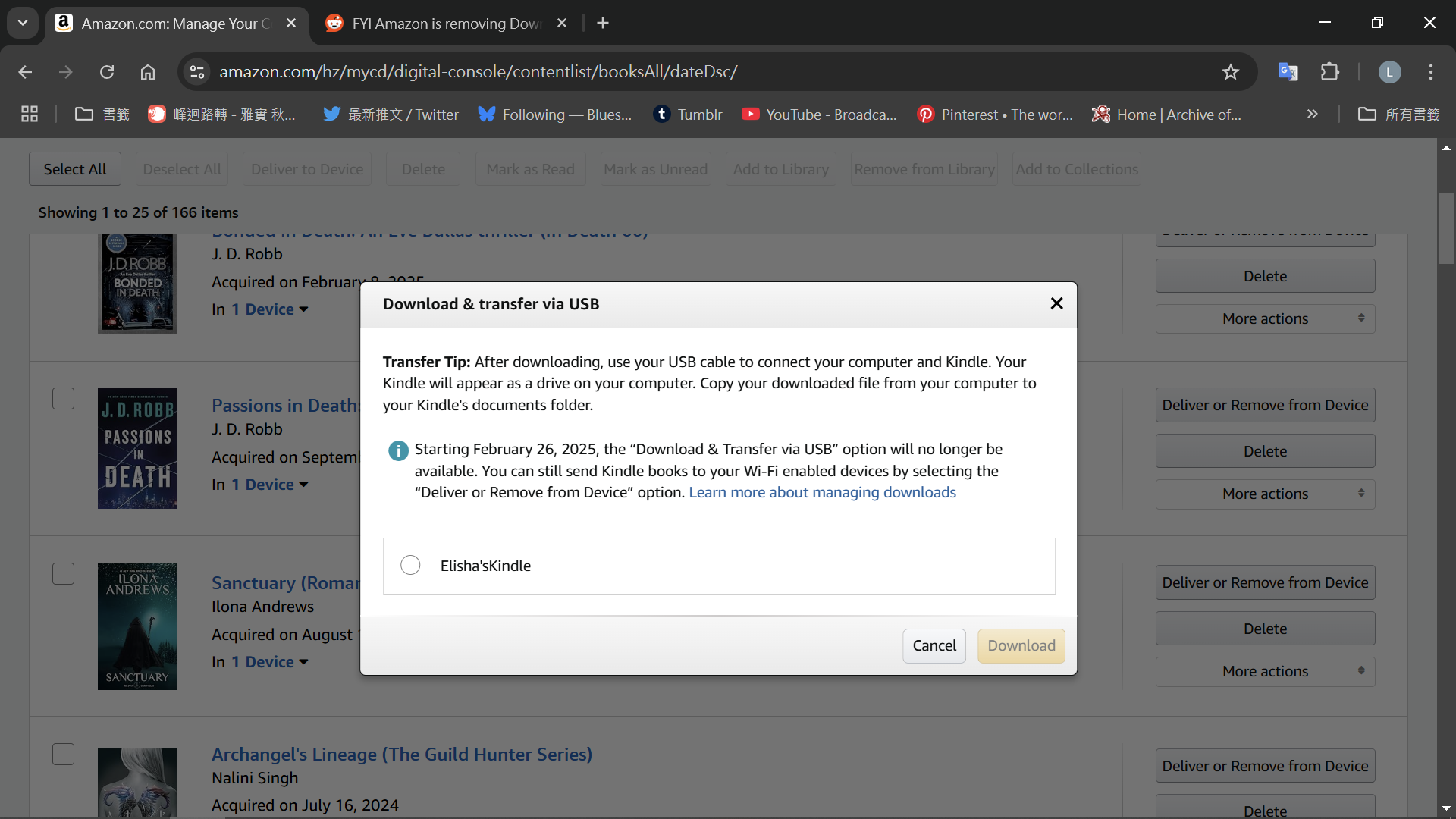Open Learn more about managing downloads link
The width and height of the screenshot is (1456, 819).
[x=822, y=492]
